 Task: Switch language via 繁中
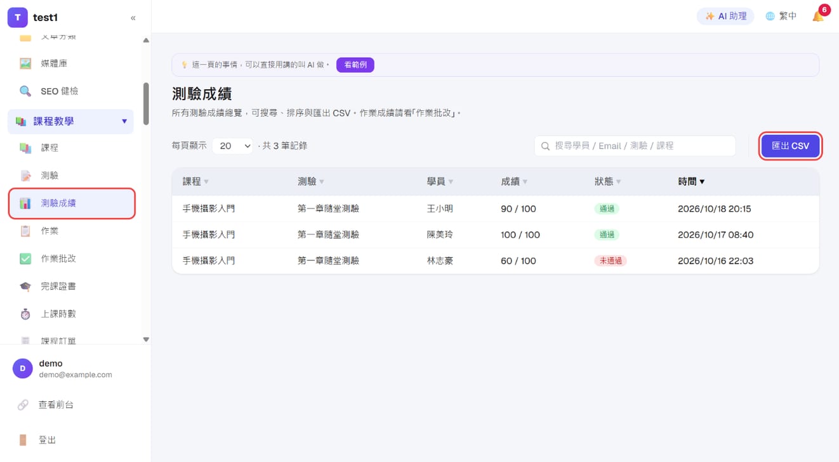pyautogui.click(x=781, y=16)
